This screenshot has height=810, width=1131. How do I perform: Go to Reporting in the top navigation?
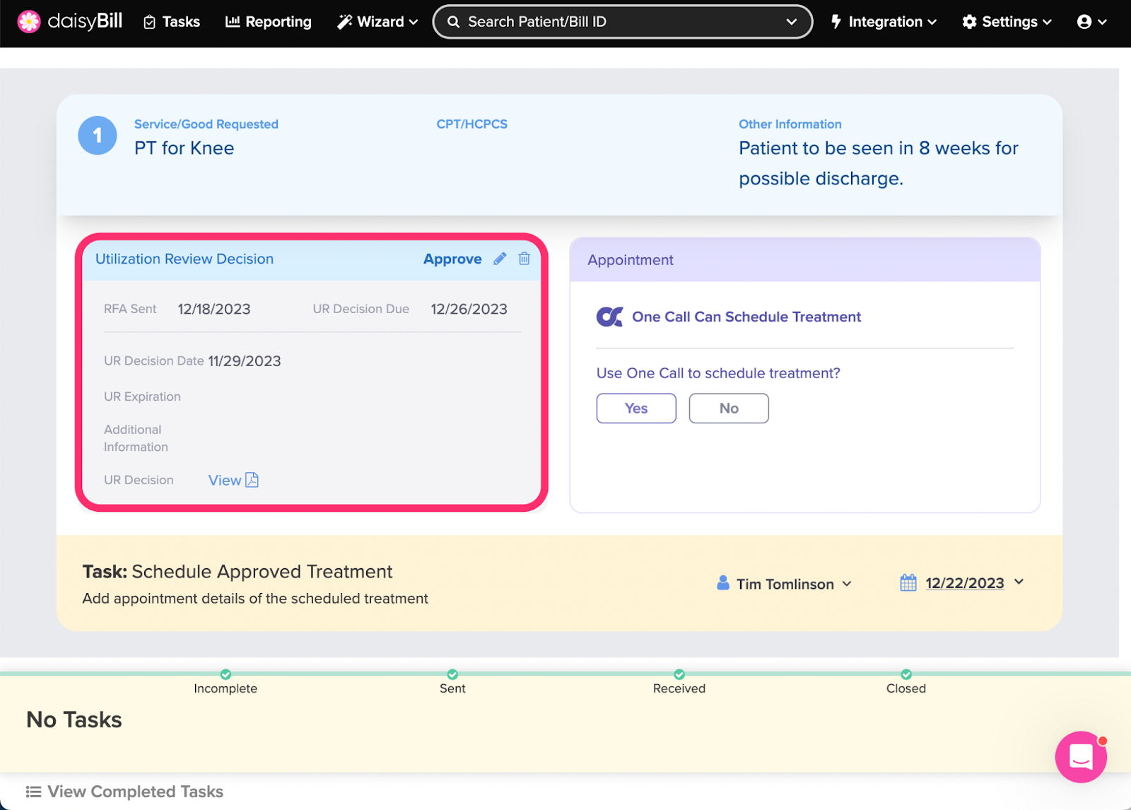point(269,22)
